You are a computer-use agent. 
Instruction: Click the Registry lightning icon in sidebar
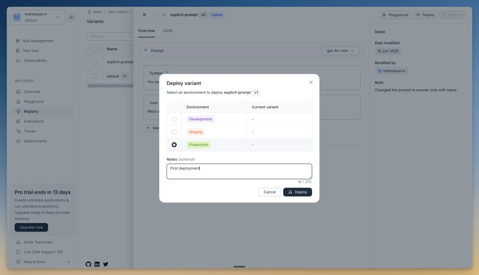pyautogui.click(x=18, y=111)
